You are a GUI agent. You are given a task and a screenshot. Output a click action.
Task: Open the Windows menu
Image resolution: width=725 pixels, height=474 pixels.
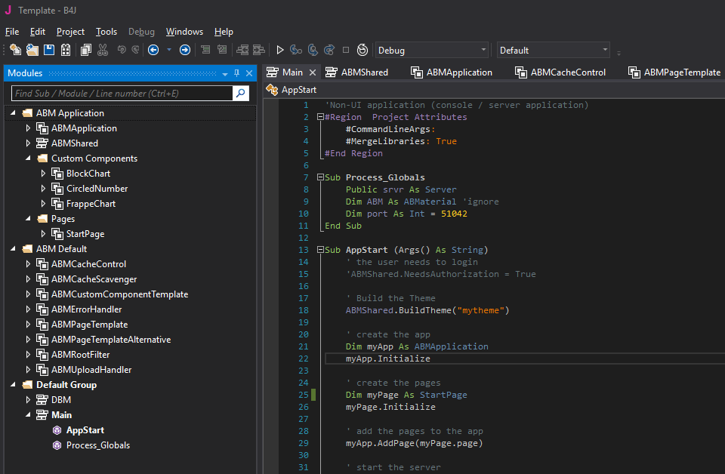coord(184,32)
